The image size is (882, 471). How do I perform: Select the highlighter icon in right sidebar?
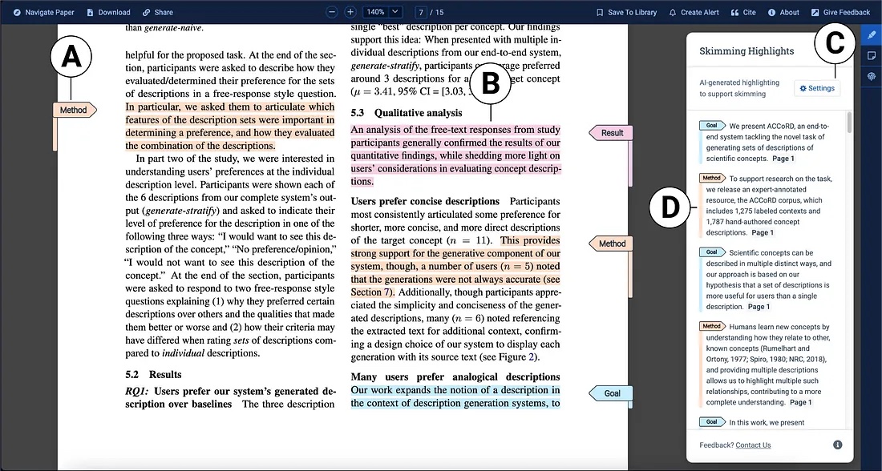pos(872,35)
